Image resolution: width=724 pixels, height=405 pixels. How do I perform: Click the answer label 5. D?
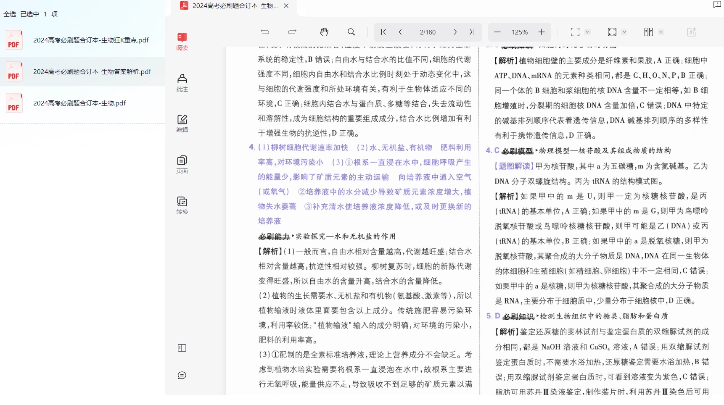click(493, 316)
